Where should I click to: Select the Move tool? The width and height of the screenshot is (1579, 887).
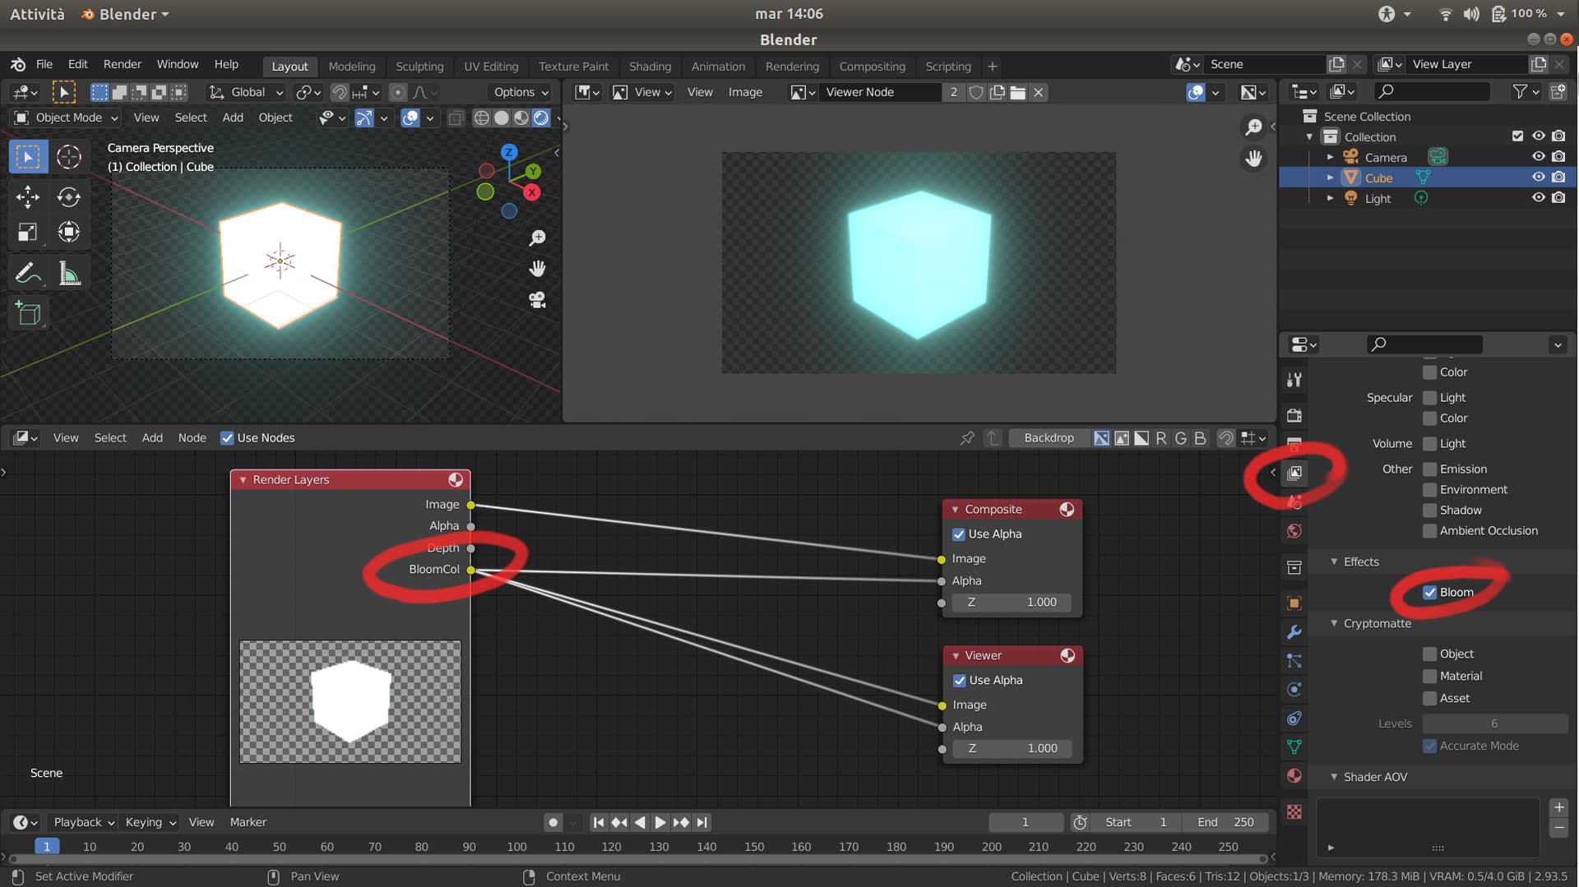point(27,197)
